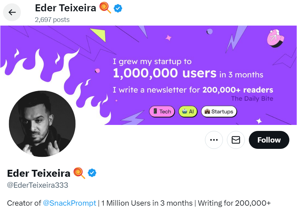Click the pink arrow logo in banner
This screenshot has height=208, width=297.
point(275,39)
